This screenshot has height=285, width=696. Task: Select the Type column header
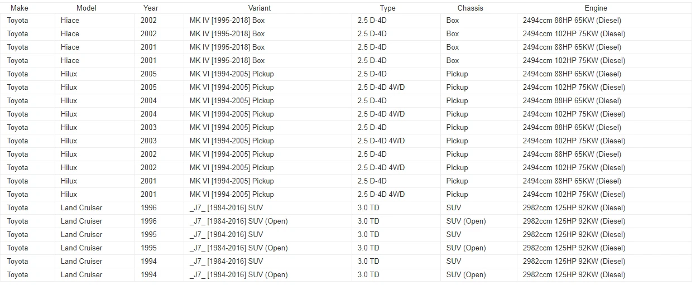[387, 8]
